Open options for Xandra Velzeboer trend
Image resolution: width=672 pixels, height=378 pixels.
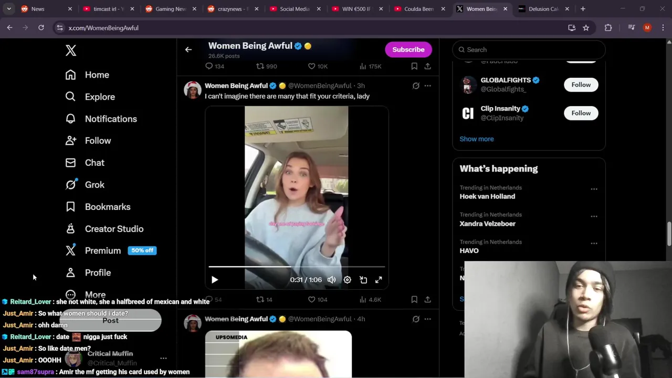594,216
